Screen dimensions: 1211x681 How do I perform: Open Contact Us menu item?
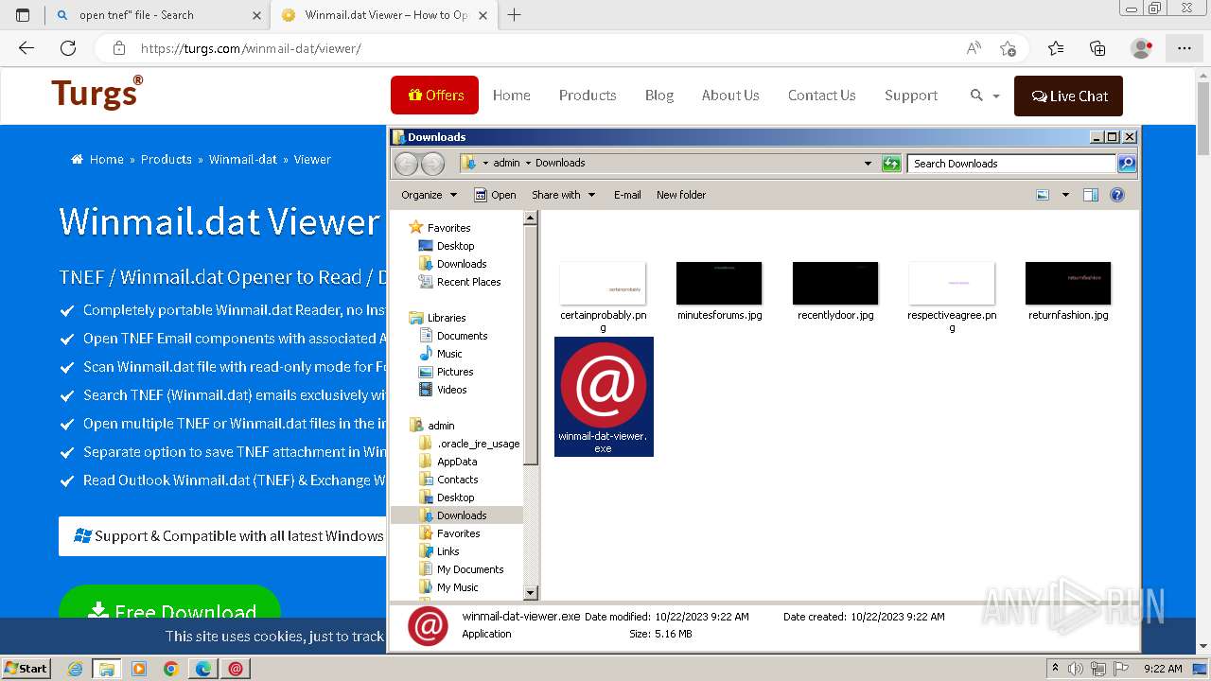tap(821, 96)
